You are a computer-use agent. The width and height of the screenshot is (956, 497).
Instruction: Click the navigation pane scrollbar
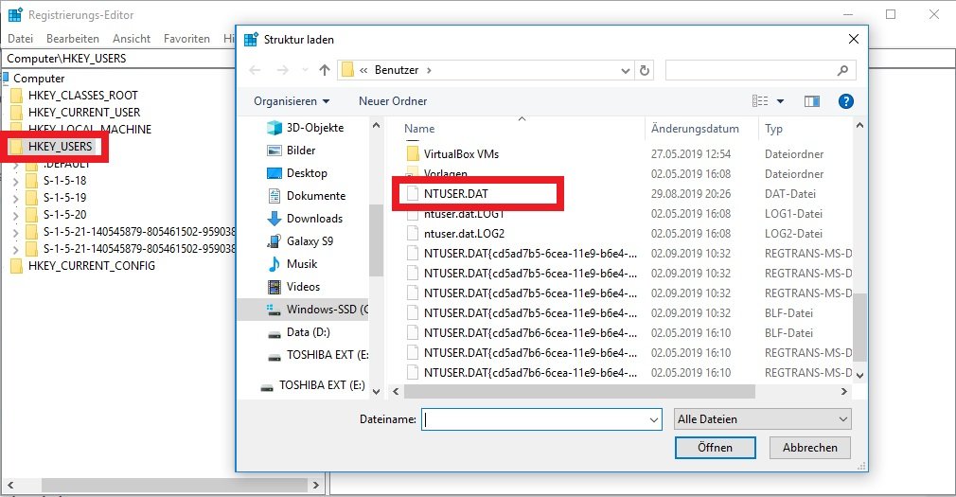coord(376,240)
